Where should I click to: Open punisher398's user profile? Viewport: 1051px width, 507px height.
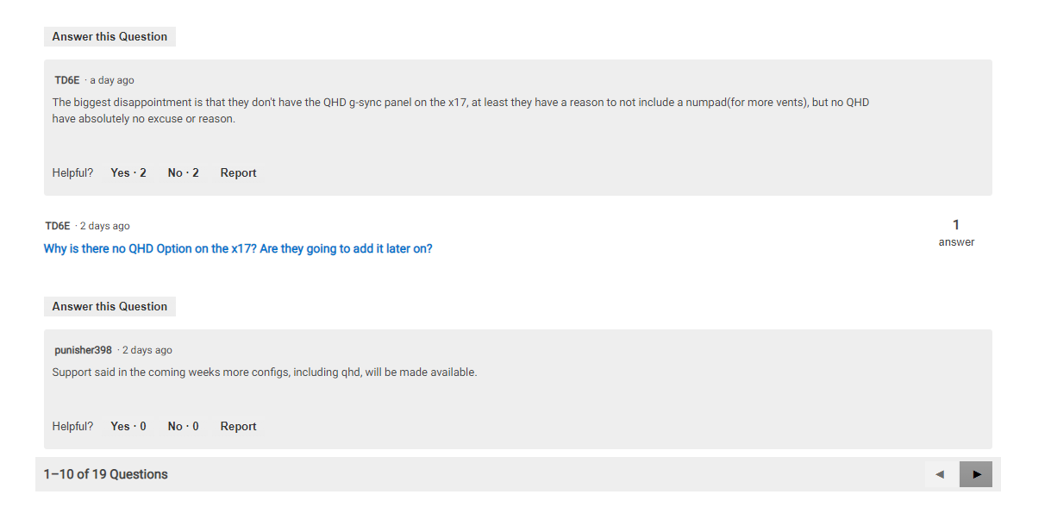(x=83, y=350)
